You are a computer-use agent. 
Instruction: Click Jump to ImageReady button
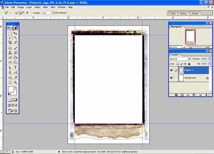[12, 110]
